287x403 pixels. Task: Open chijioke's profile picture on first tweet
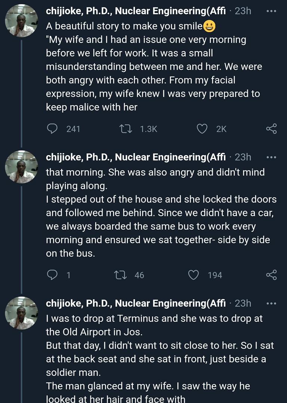21,21
